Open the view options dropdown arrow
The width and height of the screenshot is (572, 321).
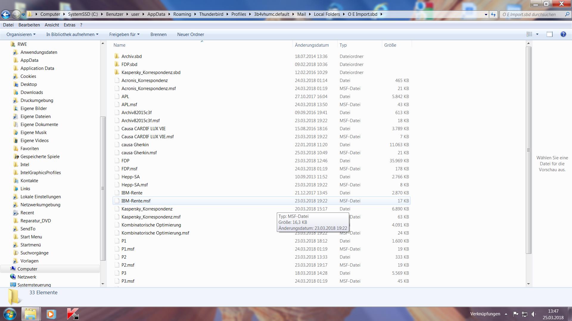pyautogui.click(x=537, y=34)
